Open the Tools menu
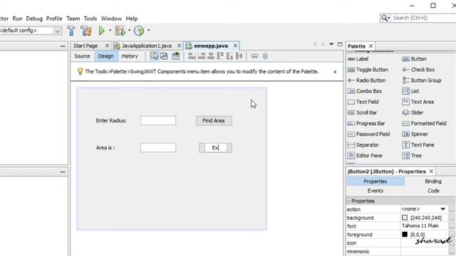Viewport: 456px width, 256px height. [x=90, y=18]
